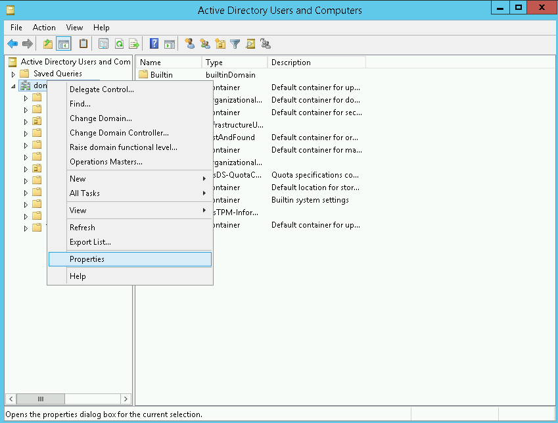Open the View submenu in context menu
Viewport: 558px width, 423px height.
coord(130,211)
